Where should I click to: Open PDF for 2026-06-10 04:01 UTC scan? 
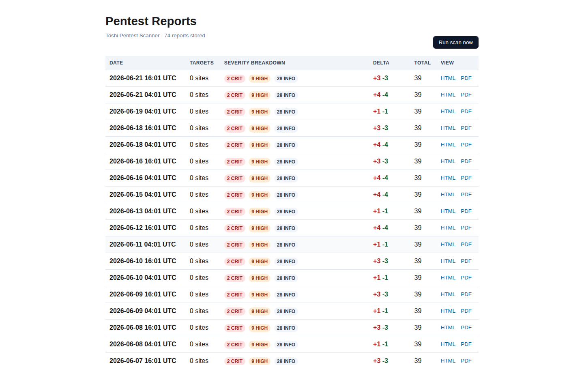pyautogui.click(x=466, y=278)
